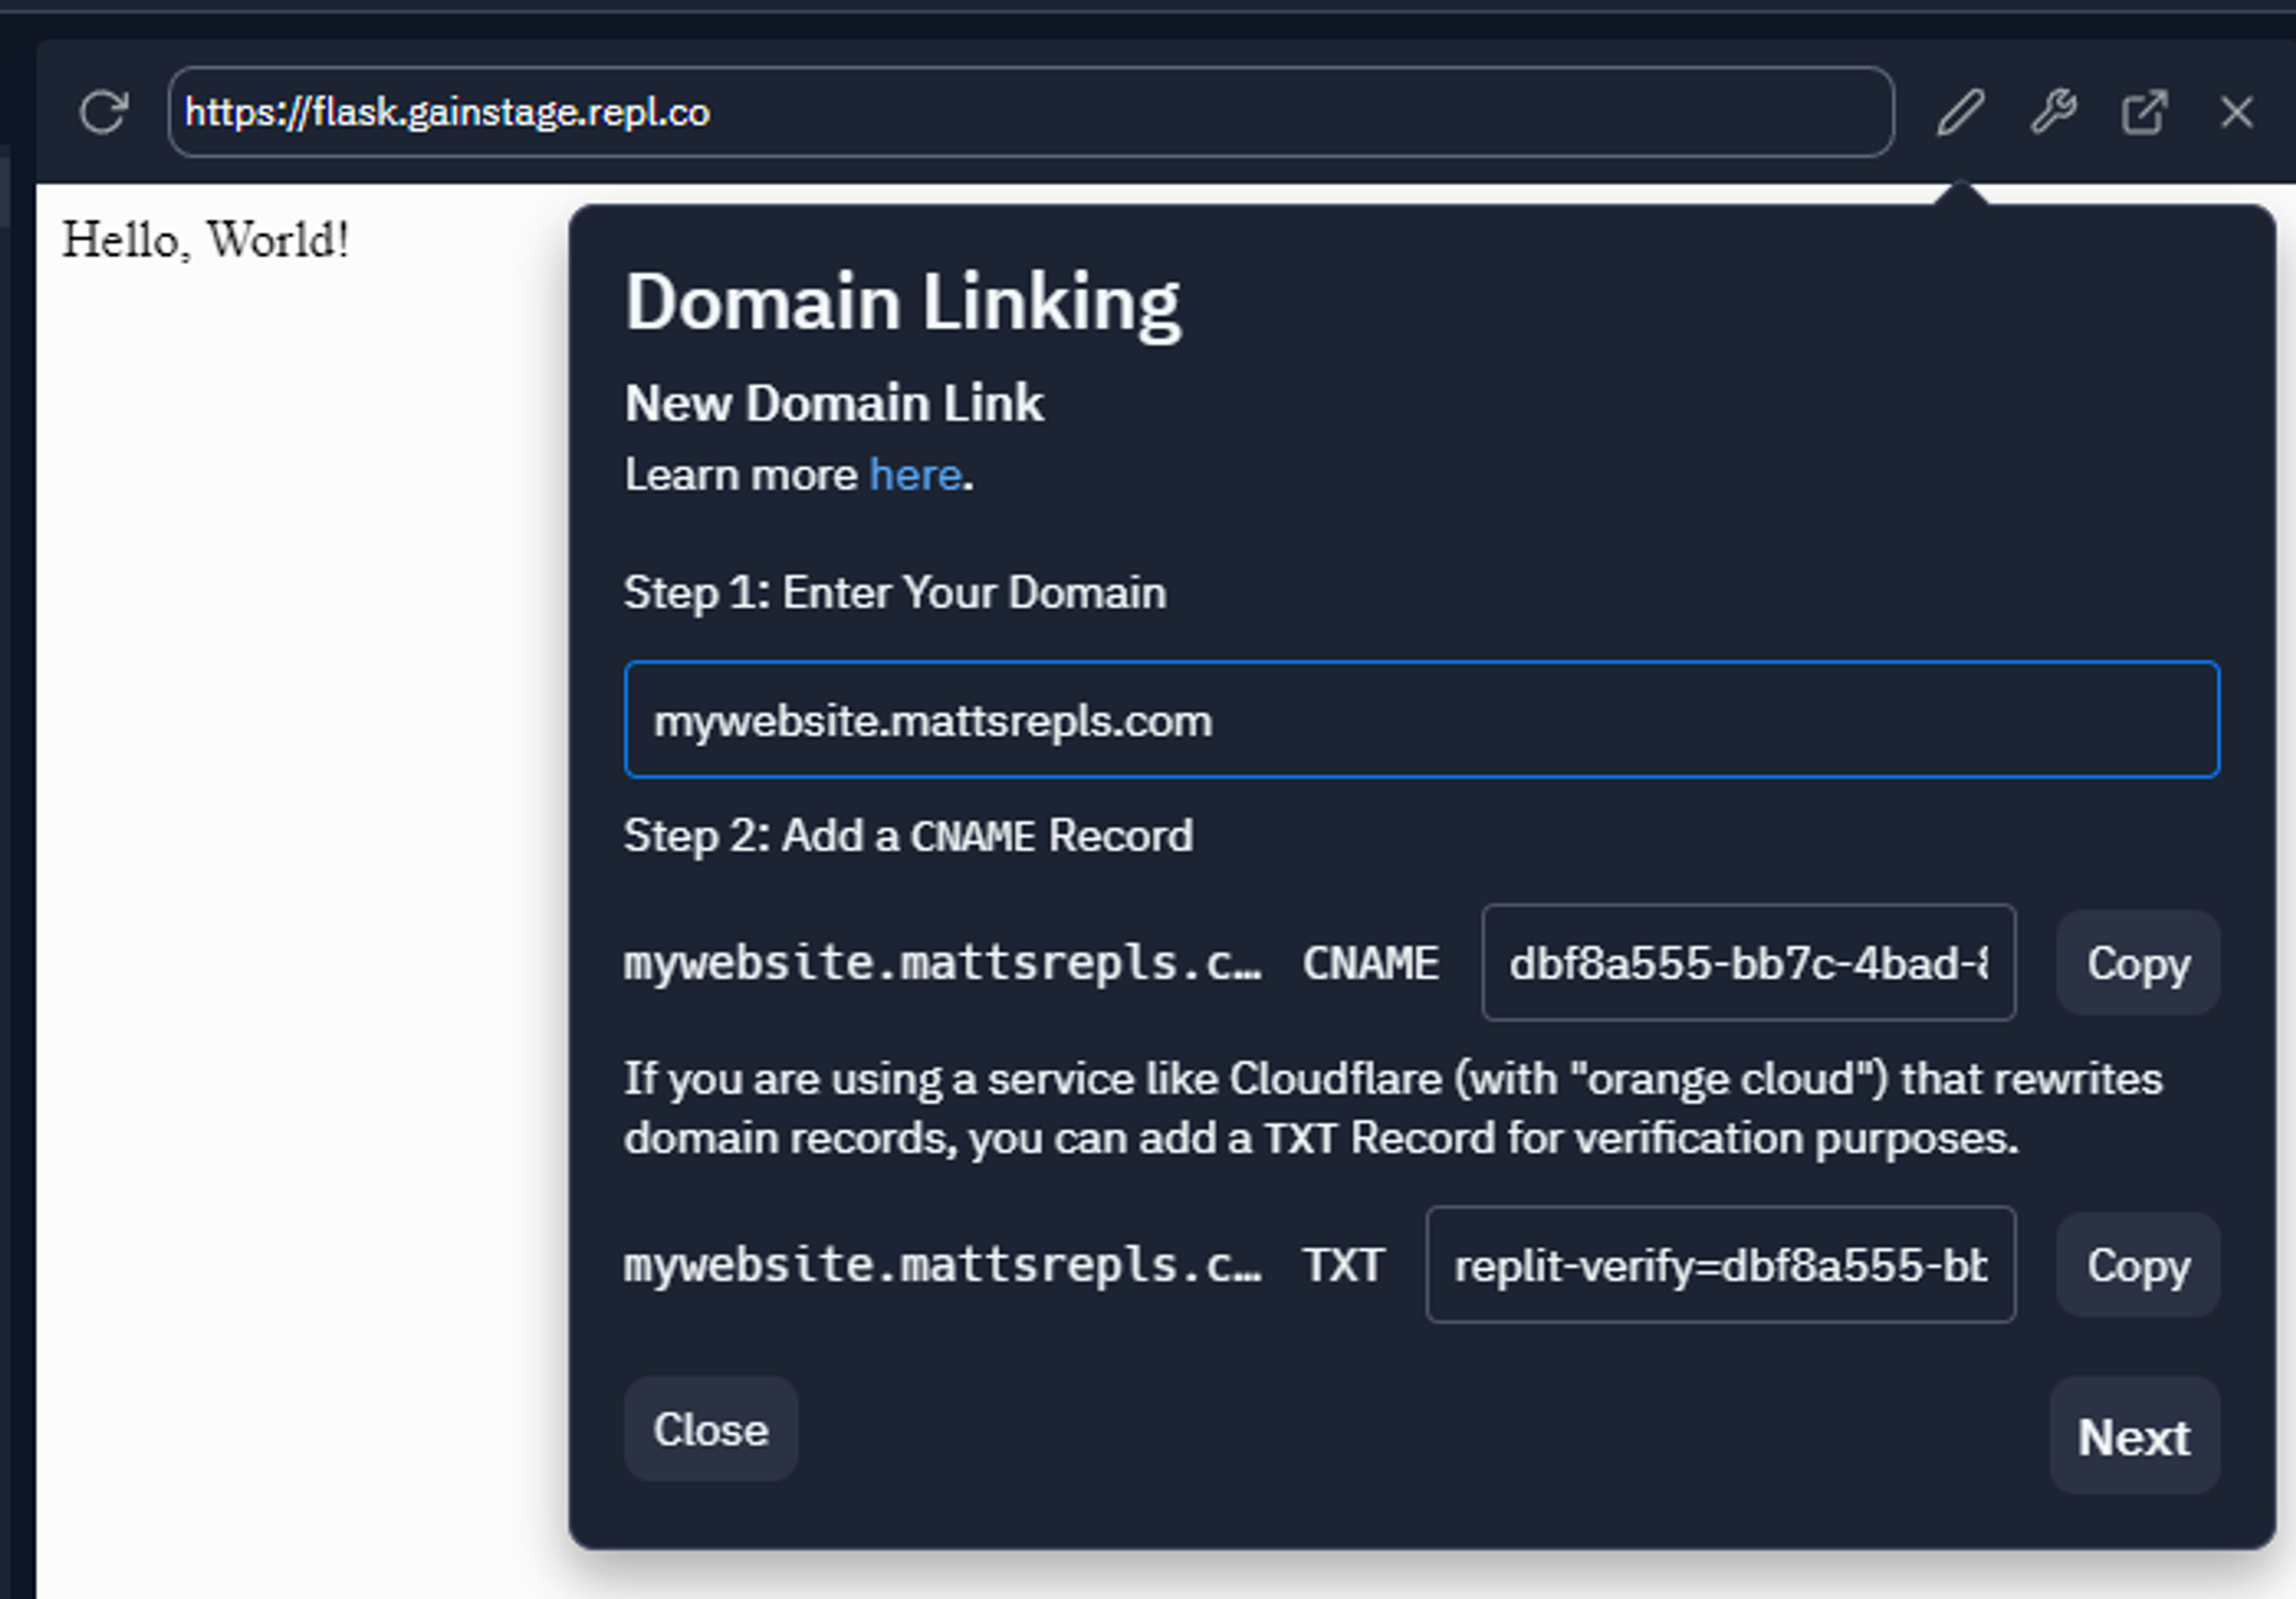The width and height of the screenshot is (2296, 1599).
Task: Click the pencil edit domain icon
Action: 1960,111
